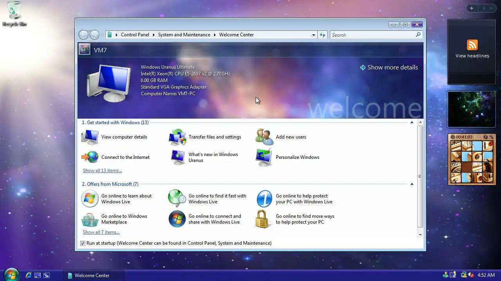501x281 pixels.
Task: Select the Add new users icon
Action: click(264, 137)
